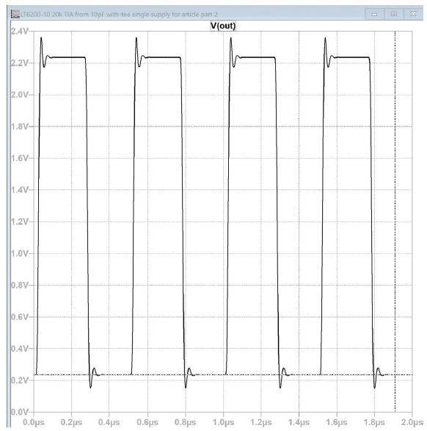Image resolution: width=427 pixels, height=431 pixels.
Task: Click the 1.4µs horizontal axis label
Action: tap(299, 422)
